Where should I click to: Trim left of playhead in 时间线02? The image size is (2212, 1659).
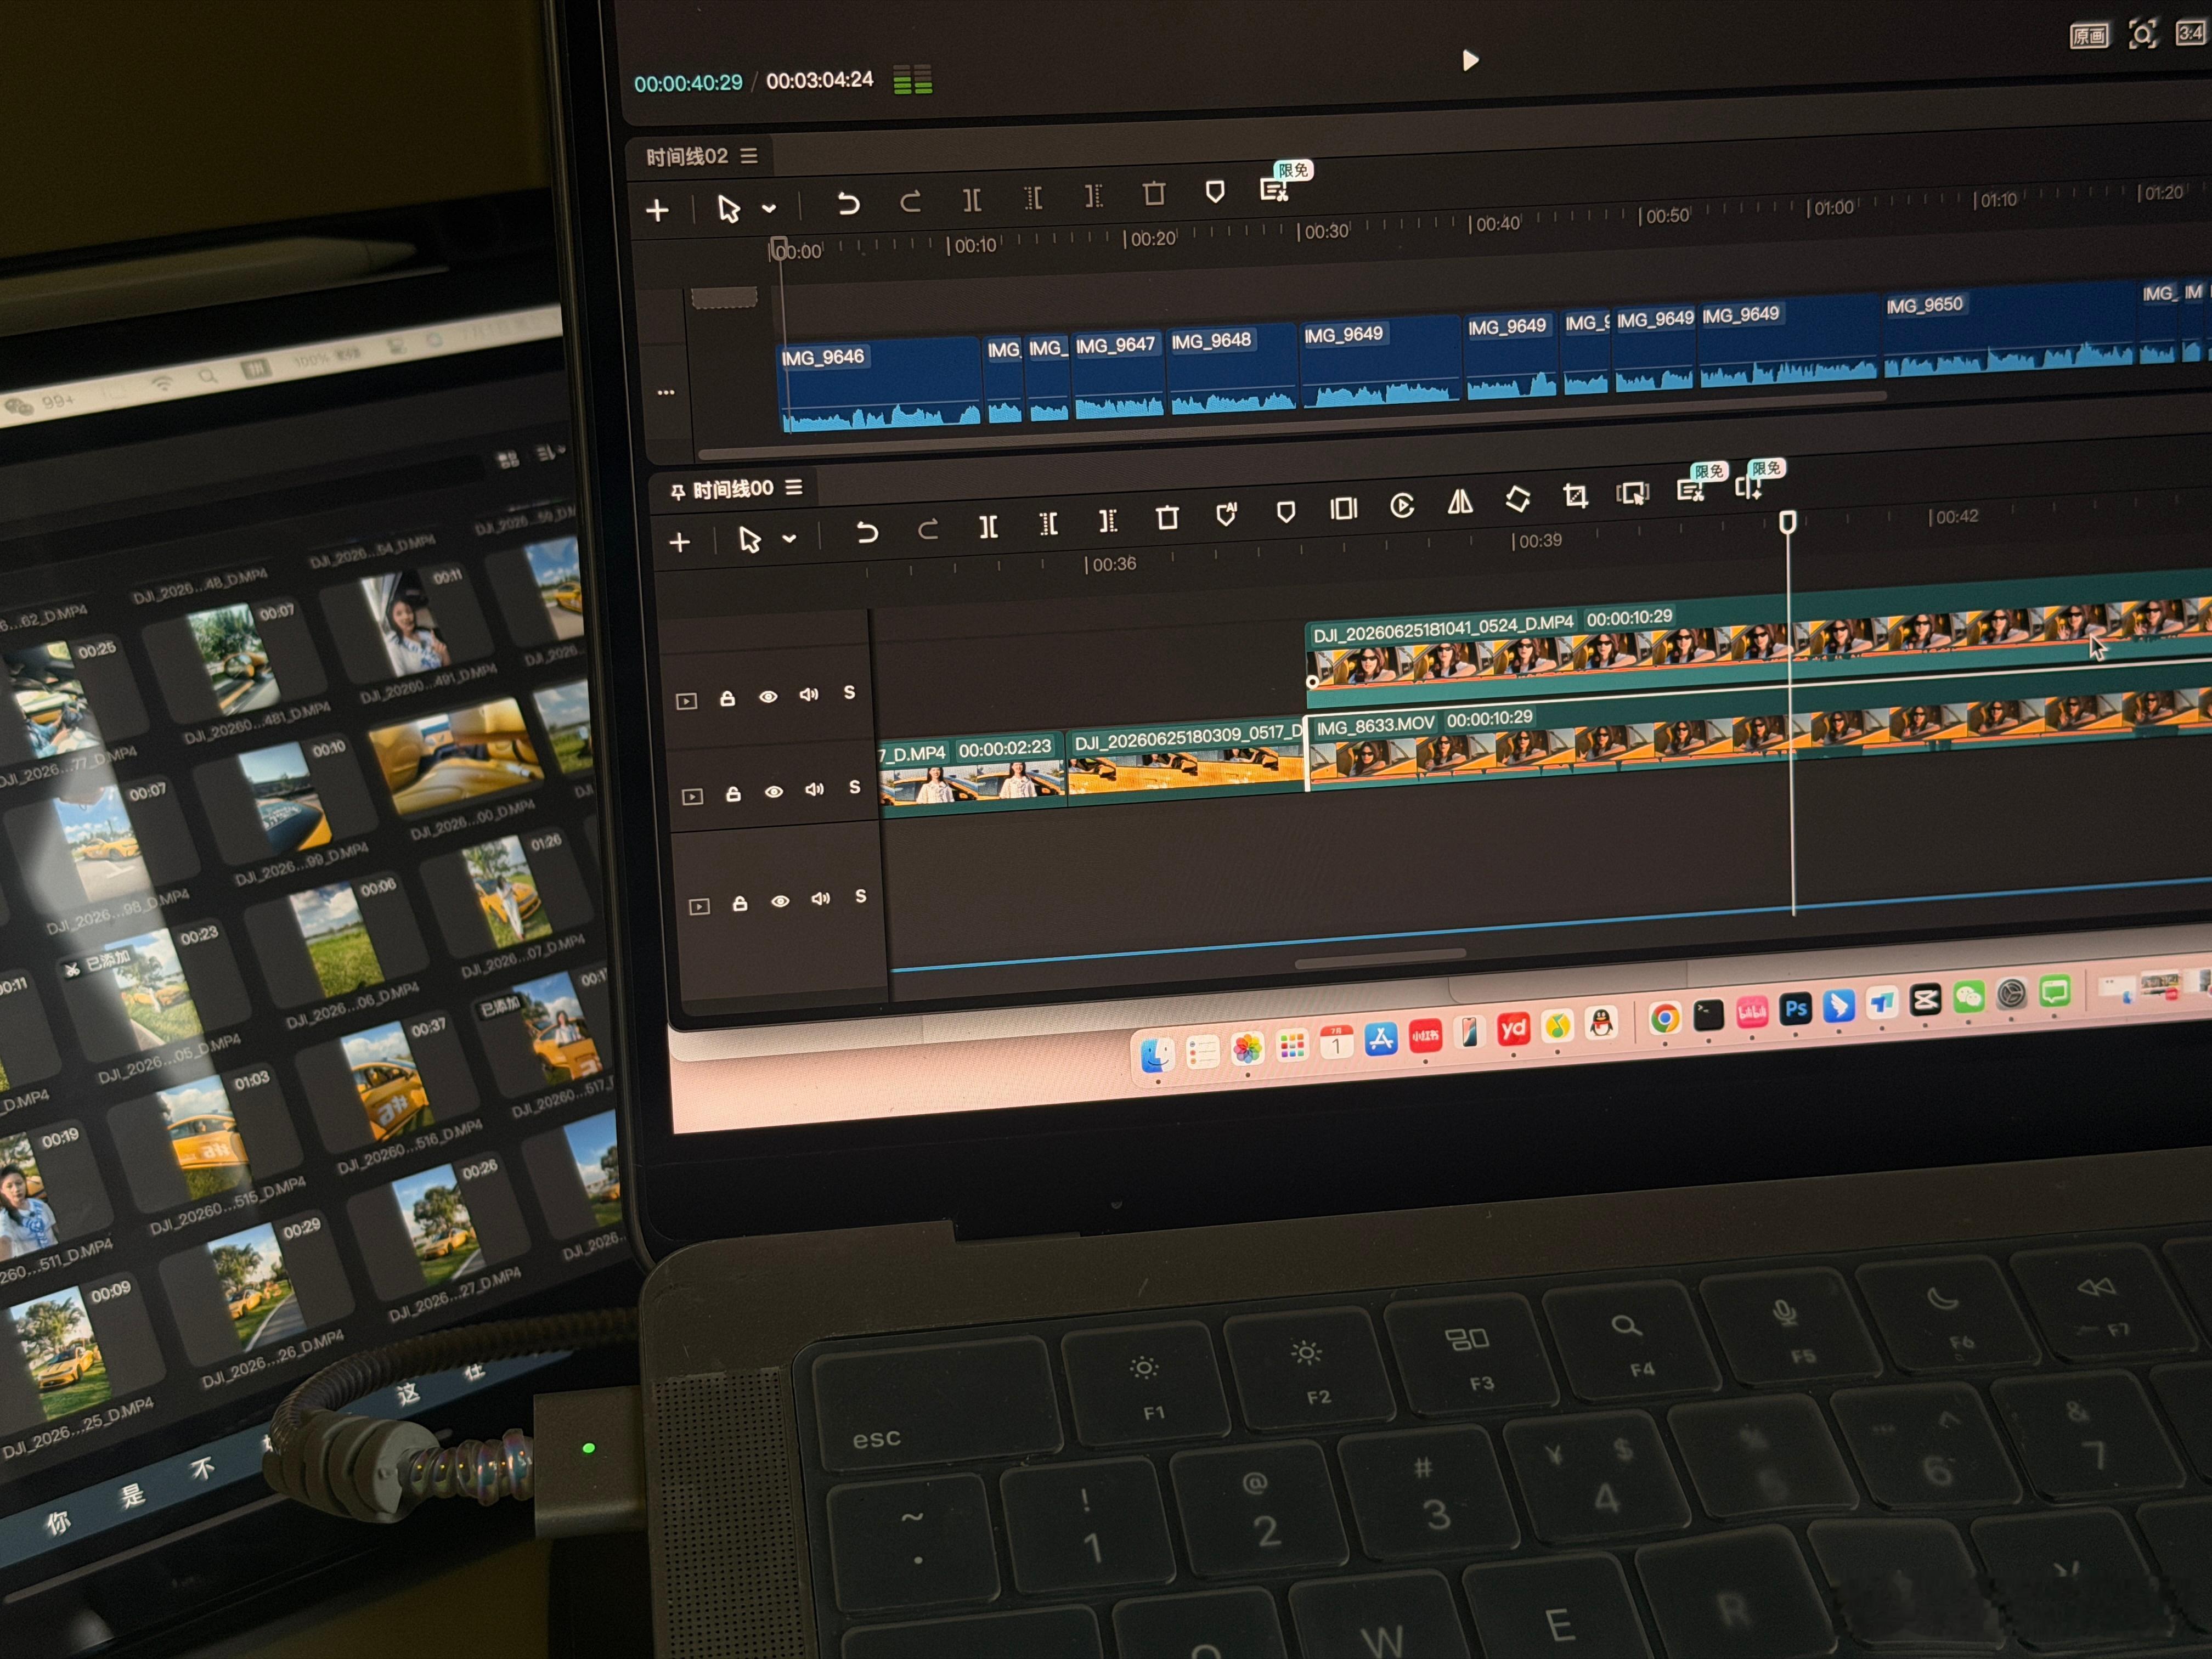click(1033, 198)
